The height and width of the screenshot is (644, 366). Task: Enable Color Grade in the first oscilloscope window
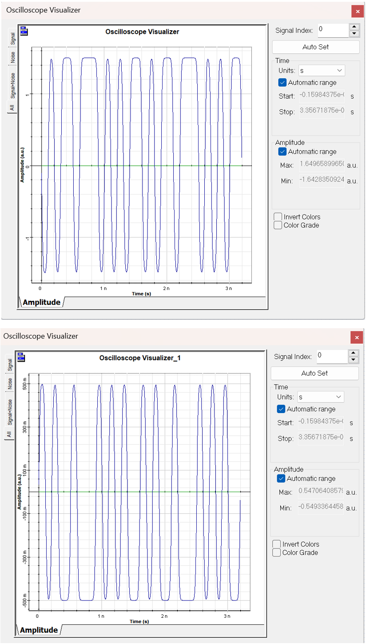click(278, 225)
